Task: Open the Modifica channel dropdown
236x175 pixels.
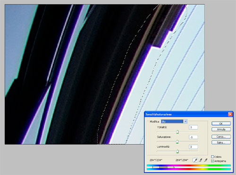Action: (x=185, y=122)
